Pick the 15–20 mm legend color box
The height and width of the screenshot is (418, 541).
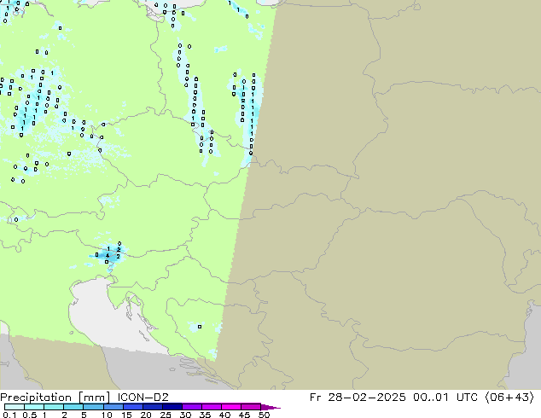coord(132,407)
